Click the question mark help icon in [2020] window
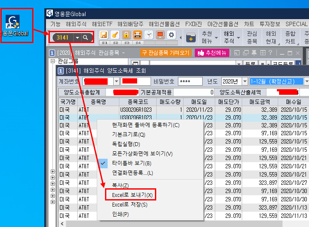309x227 pixels. coord(270,53)
